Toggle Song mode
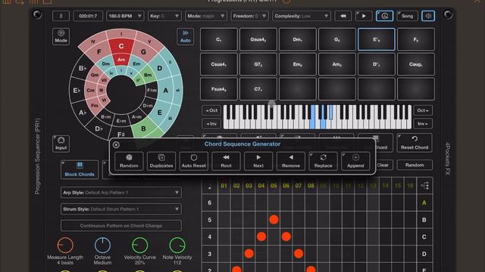485x272 pixels. point(407,16)
